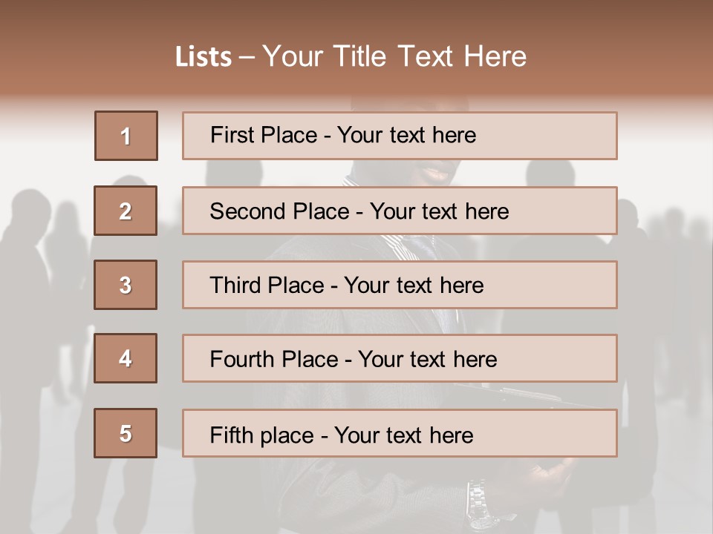713x534 pixels.
Task: Select the "Second Place - Your text here" bar
Action: [400, 211]
